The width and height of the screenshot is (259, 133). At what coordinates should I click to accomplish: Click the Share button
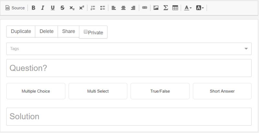pos(69,31)
